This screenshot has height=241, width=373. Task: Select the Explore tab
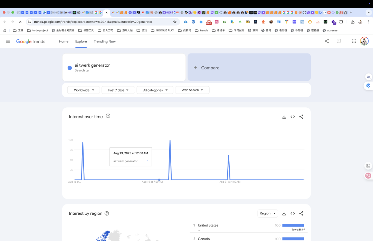click(81, 41)
